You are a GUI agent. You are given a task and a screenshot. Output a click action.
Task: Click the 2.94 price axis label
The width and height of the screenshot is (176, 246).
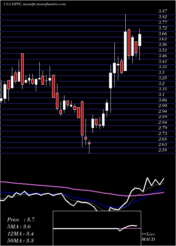pyautogui.click(x=163, y=111)
